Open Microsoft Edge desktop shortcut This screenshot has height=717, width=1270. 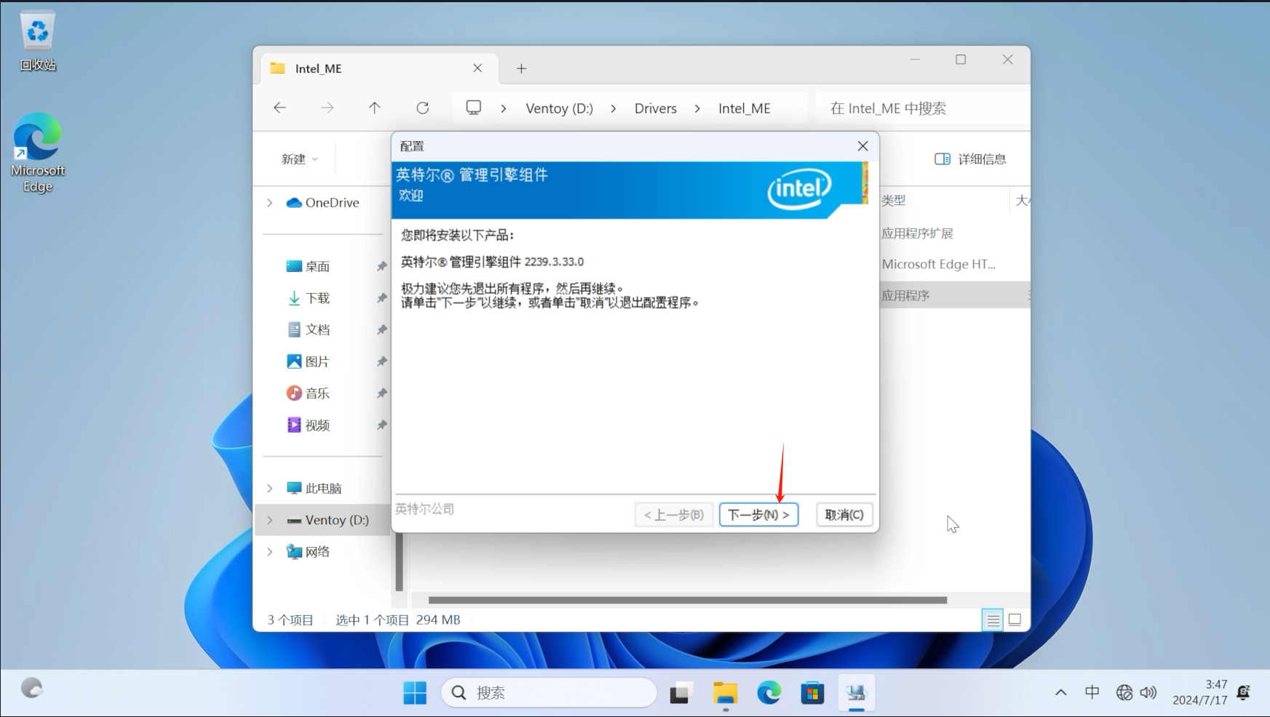(38, 153)
